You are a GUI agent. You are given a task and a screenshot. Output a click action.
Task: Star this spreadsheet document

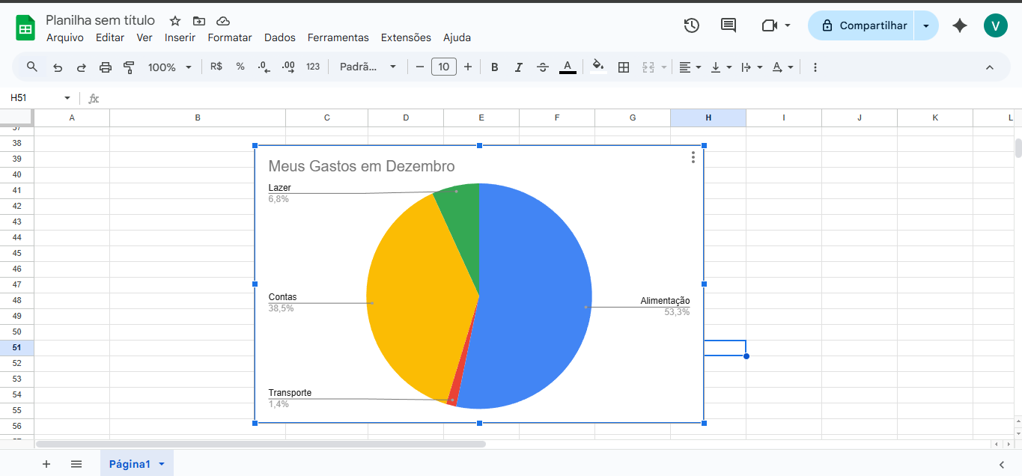[175, 21]
